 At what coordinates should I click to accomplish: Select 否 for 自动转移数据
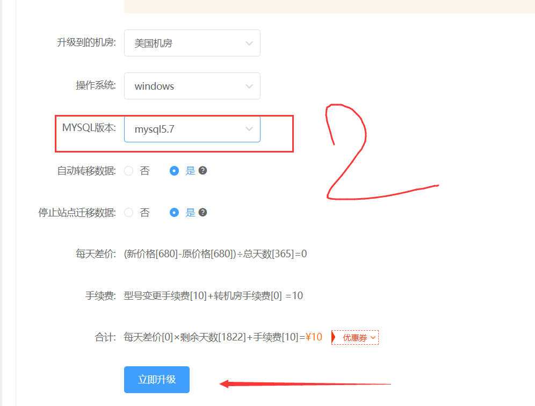128,170
